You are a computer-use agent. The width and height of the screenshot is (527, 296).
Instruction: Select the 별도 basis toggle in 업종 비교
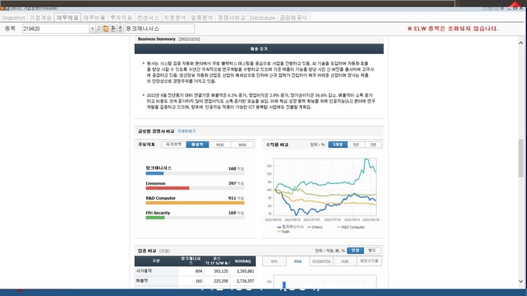coord(372,250)
